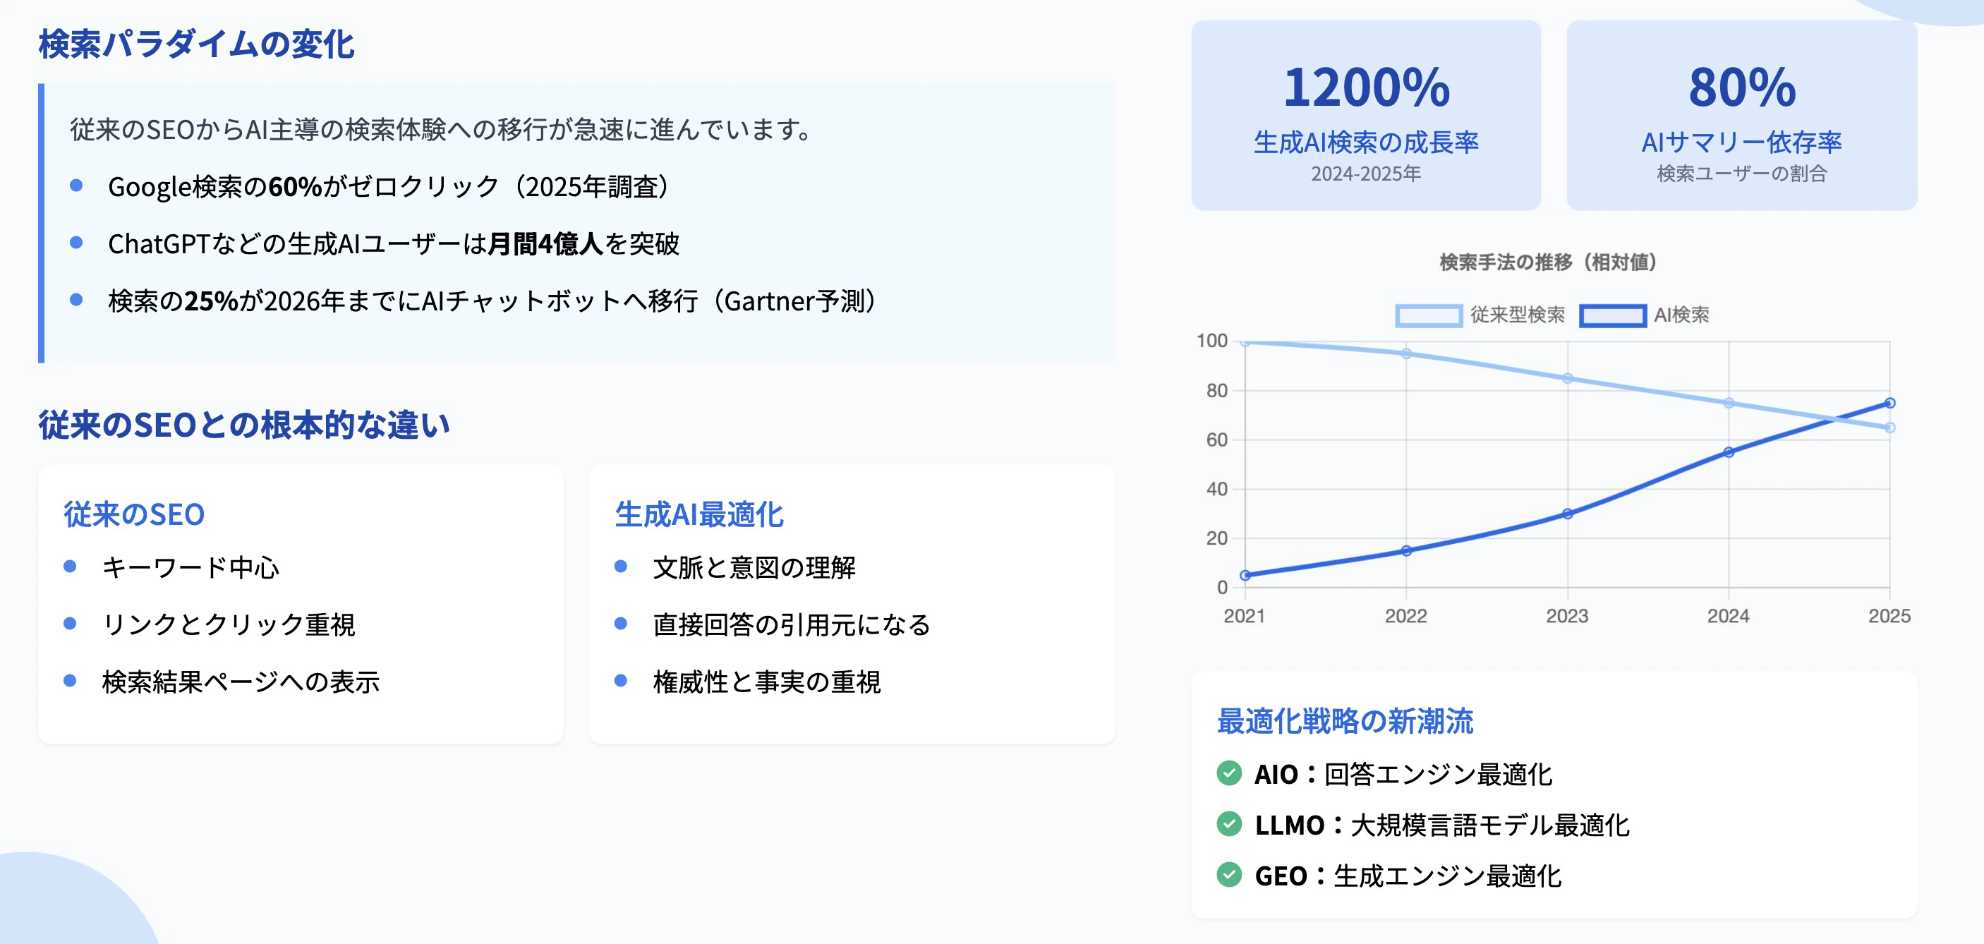Toggle the AI検索 legend color box

pyautogui.click(x=1612, y=315)
